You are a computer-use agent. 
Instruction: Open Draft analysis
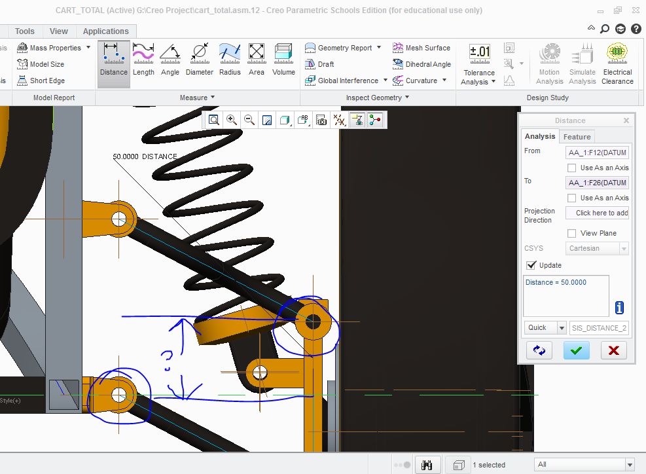click(319, 64)
